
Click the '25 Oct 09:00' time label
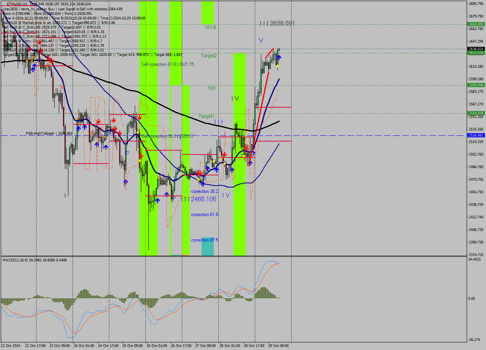point(133,346)
